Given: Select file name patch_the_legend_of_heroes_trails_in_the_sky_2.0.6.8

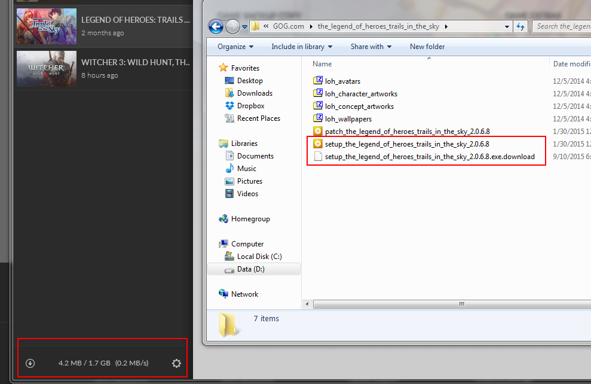Looking at the screenshot, I should tap(408, 131).
